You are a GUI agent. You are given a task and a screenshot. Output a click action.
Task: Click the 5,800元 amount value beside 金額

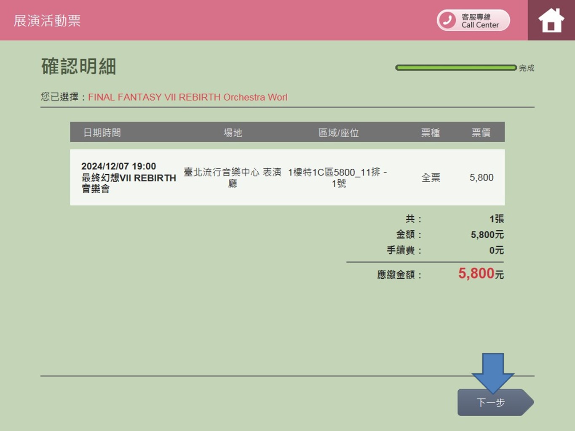pyautogui.click(x=487, y=234)
